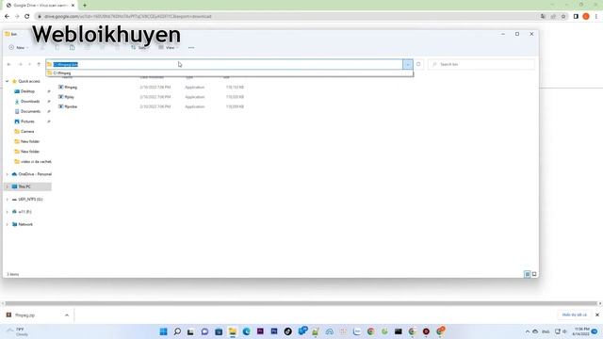Collapse the Quick access tree node
The image size is (603, 339).
click(x=7, y=81)
